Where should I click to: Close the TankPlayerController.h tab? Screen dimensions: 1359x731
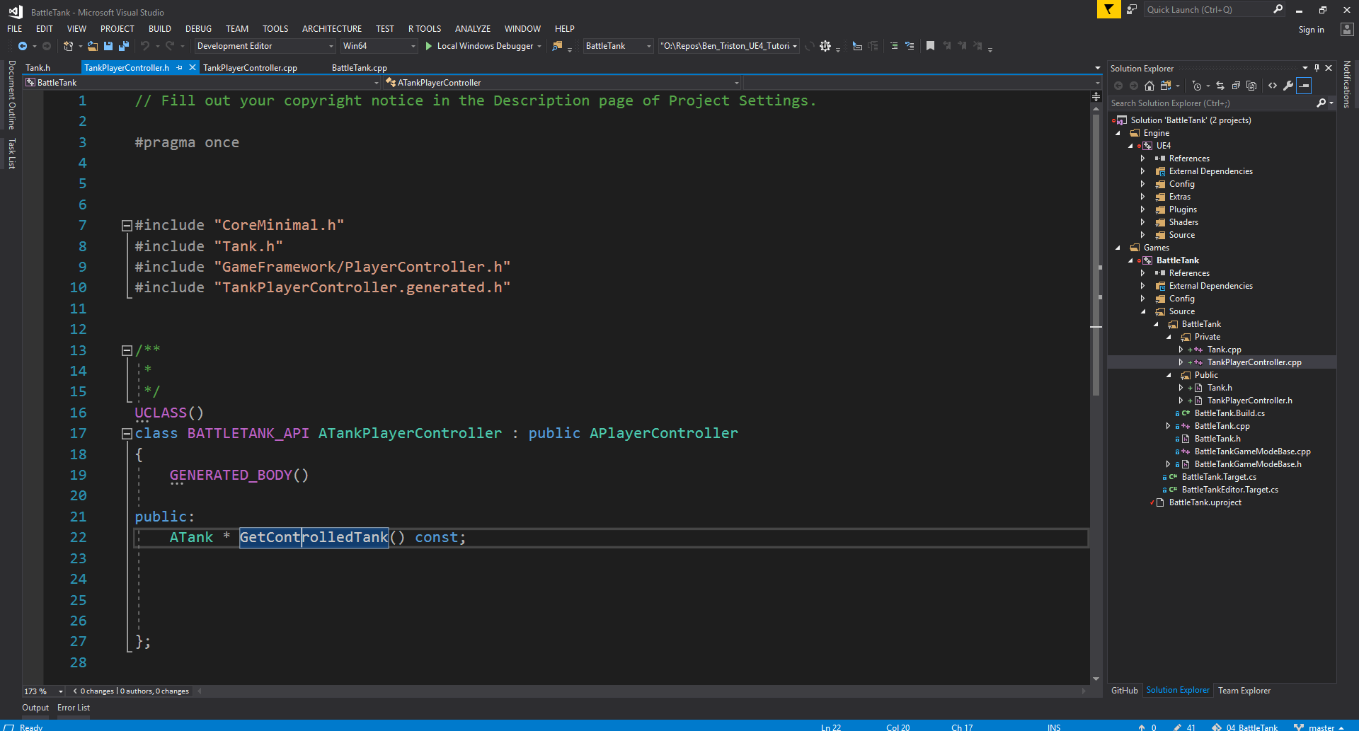coord(192,68)
